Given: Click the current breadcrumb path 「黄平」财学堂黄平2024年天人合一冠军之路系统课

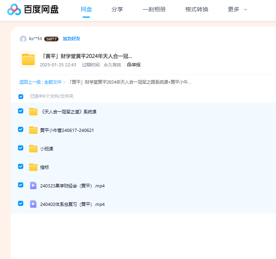Looking at the screenshot, I should (130, 82).
